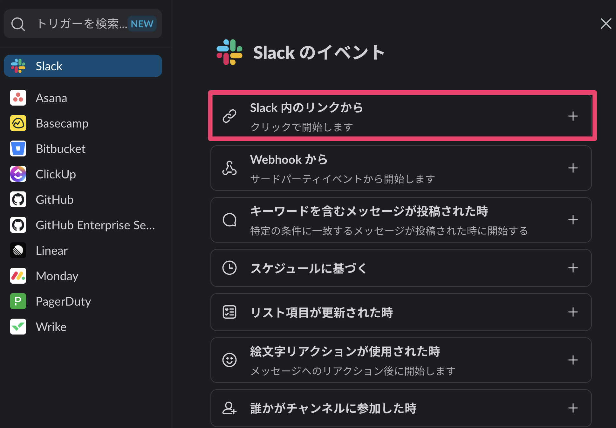
Task: Click the Wrike checkmark icon
Action: [18, 327]
